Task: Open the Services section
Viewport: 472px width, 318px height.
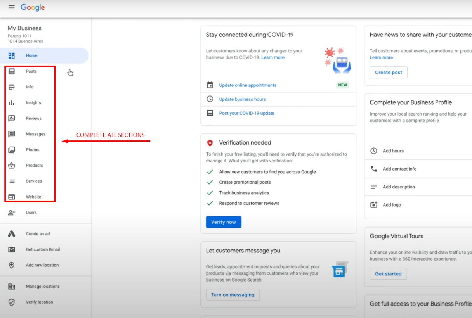Action: [x=34, y=181]
